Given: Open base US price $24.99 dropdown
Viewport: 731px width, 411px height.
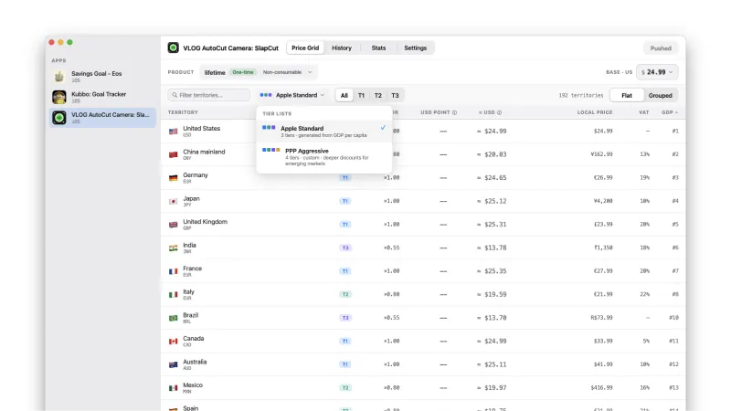Looking at the screenshot, I should 657,72.
